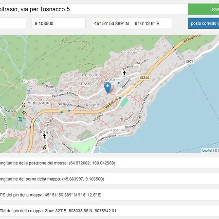
Task: Click the bus stop marker on Via Ranzato
Action: click(120, 98)
